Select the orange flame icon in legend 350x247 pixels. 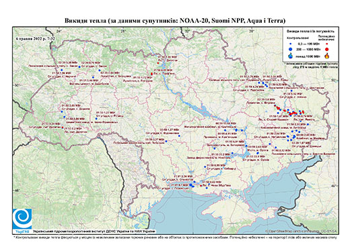point(327,56)
